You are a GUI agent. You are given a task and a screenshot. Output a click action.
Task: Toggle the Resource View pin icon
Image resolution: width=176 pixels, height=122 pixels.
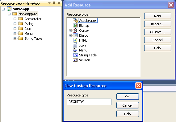tap(54, 3)
